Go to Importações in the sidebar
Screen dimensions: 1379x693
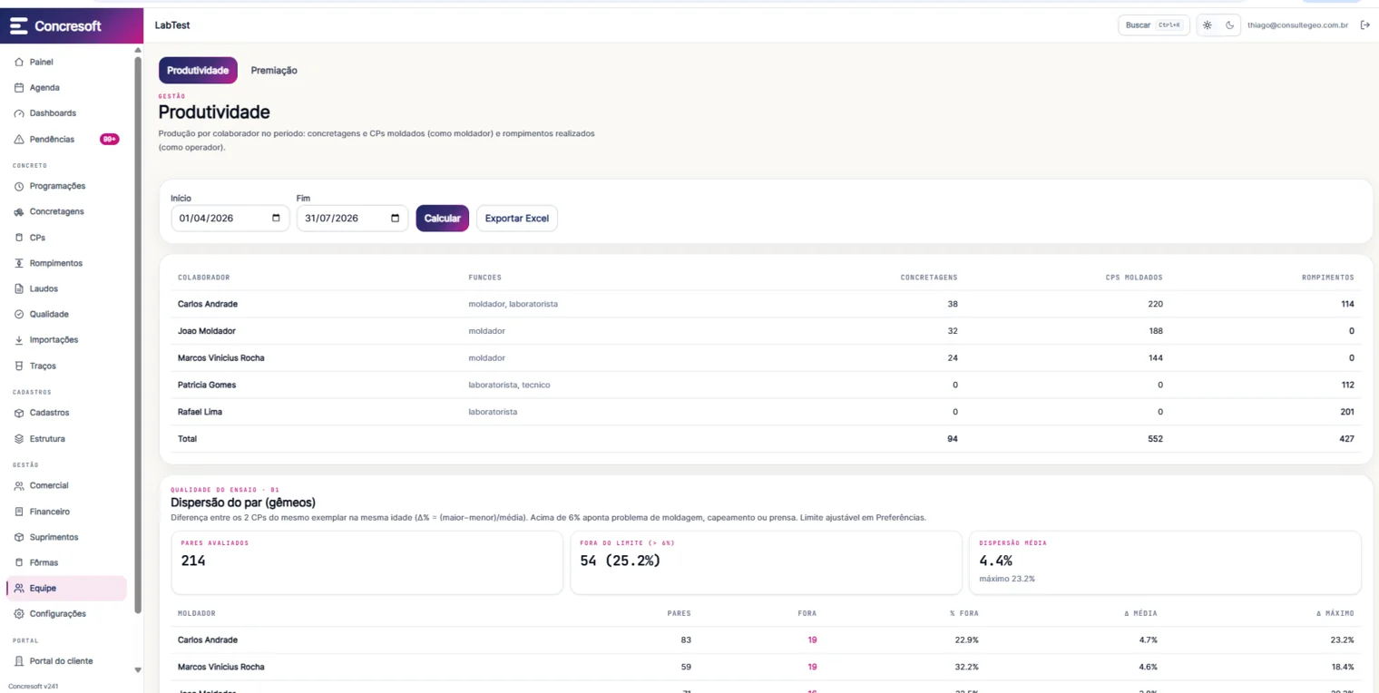(54, 340)
